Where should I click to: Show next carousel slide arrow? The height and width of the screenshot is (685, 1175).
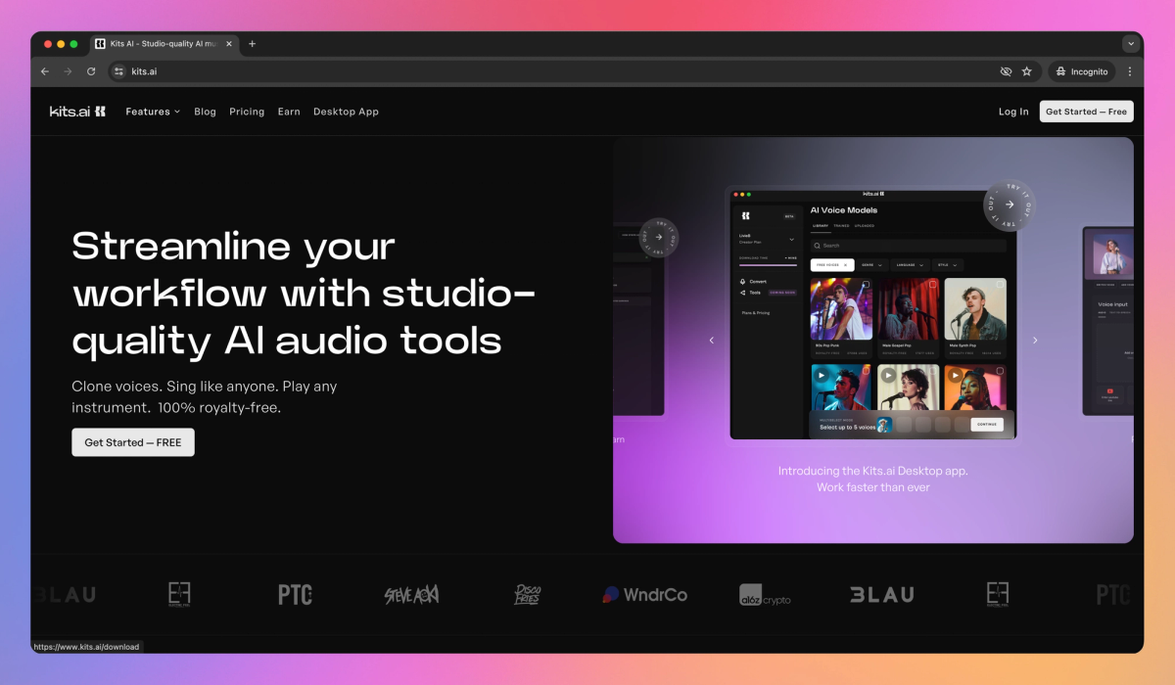click(x=1035, y=341)
